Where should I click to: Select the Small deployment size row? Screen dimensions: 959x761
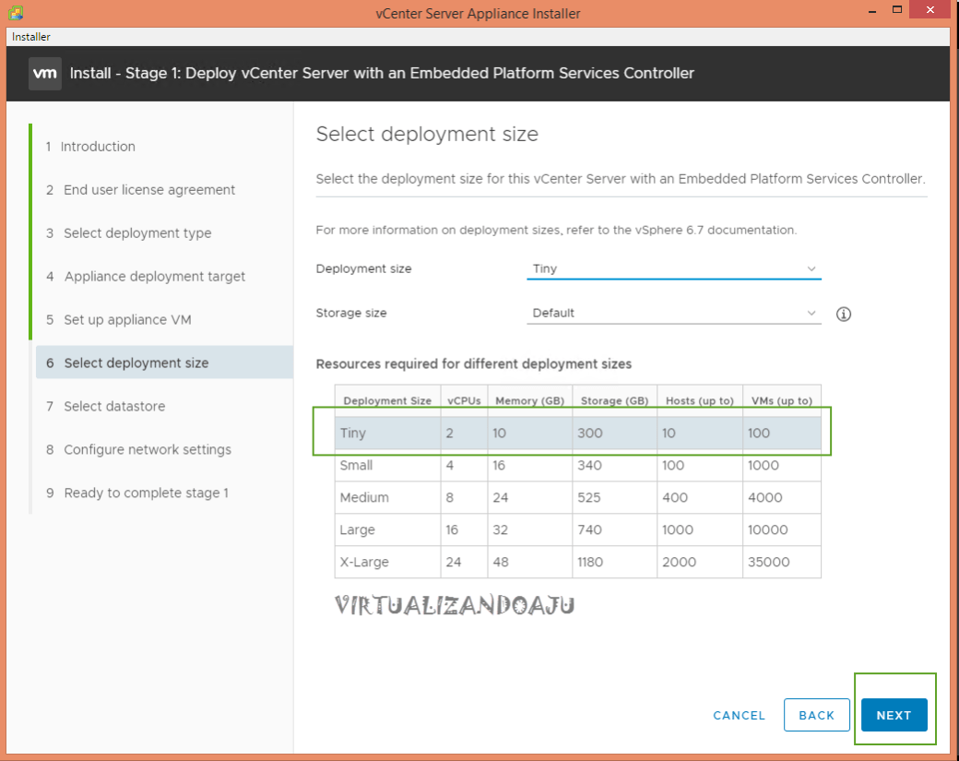tap(577, 466)
